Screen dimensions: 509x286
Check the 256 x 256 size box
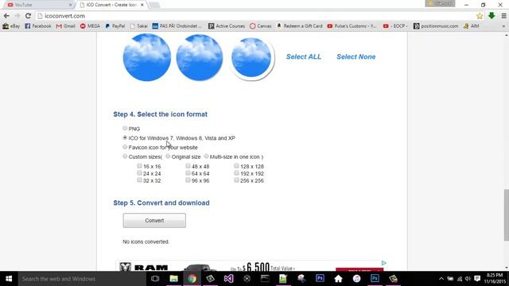click(236, 180)
